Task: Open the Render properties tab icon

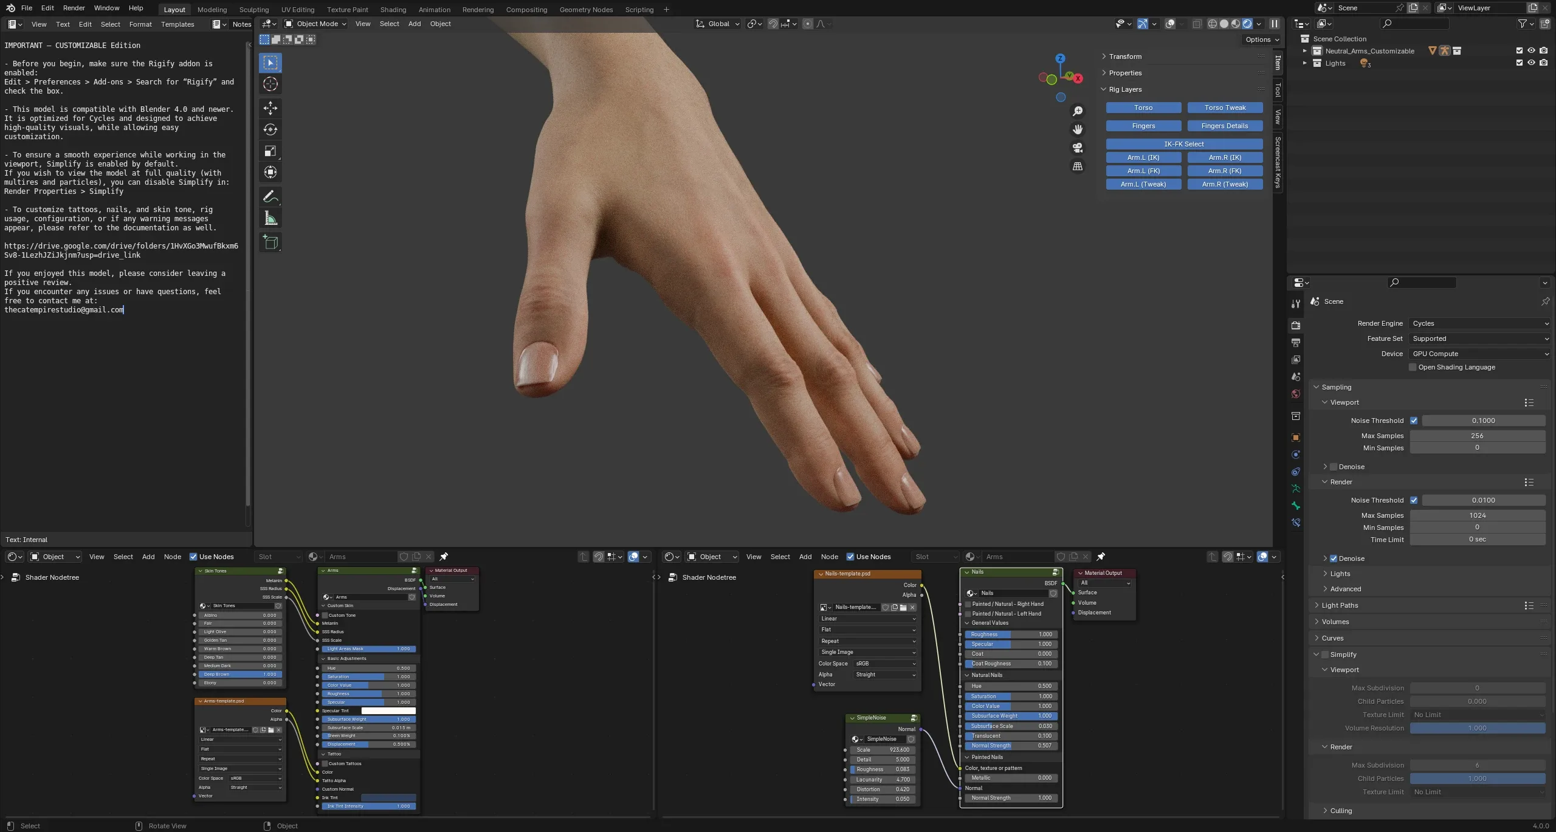Action: tap(1296, 325)
